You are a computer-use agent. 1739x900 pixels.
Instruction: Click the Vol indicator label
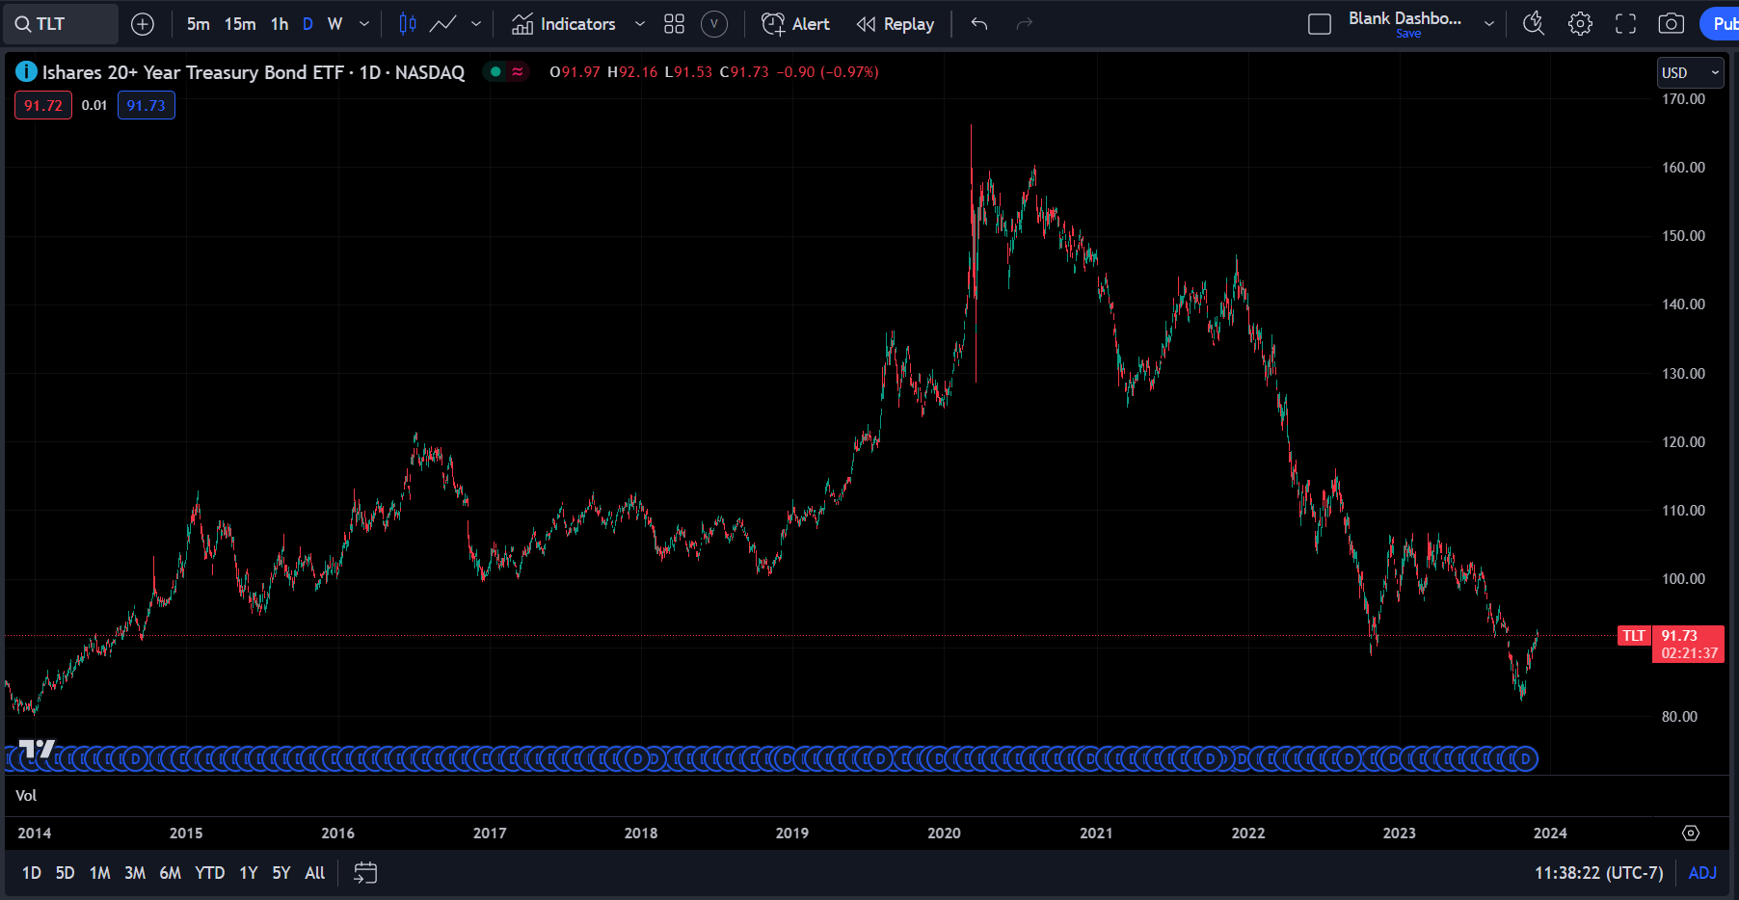[26, 795]
